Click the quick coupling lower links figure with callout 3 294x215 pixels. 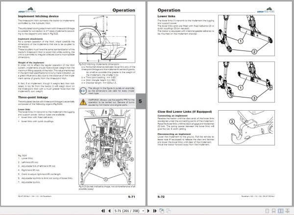246,82
